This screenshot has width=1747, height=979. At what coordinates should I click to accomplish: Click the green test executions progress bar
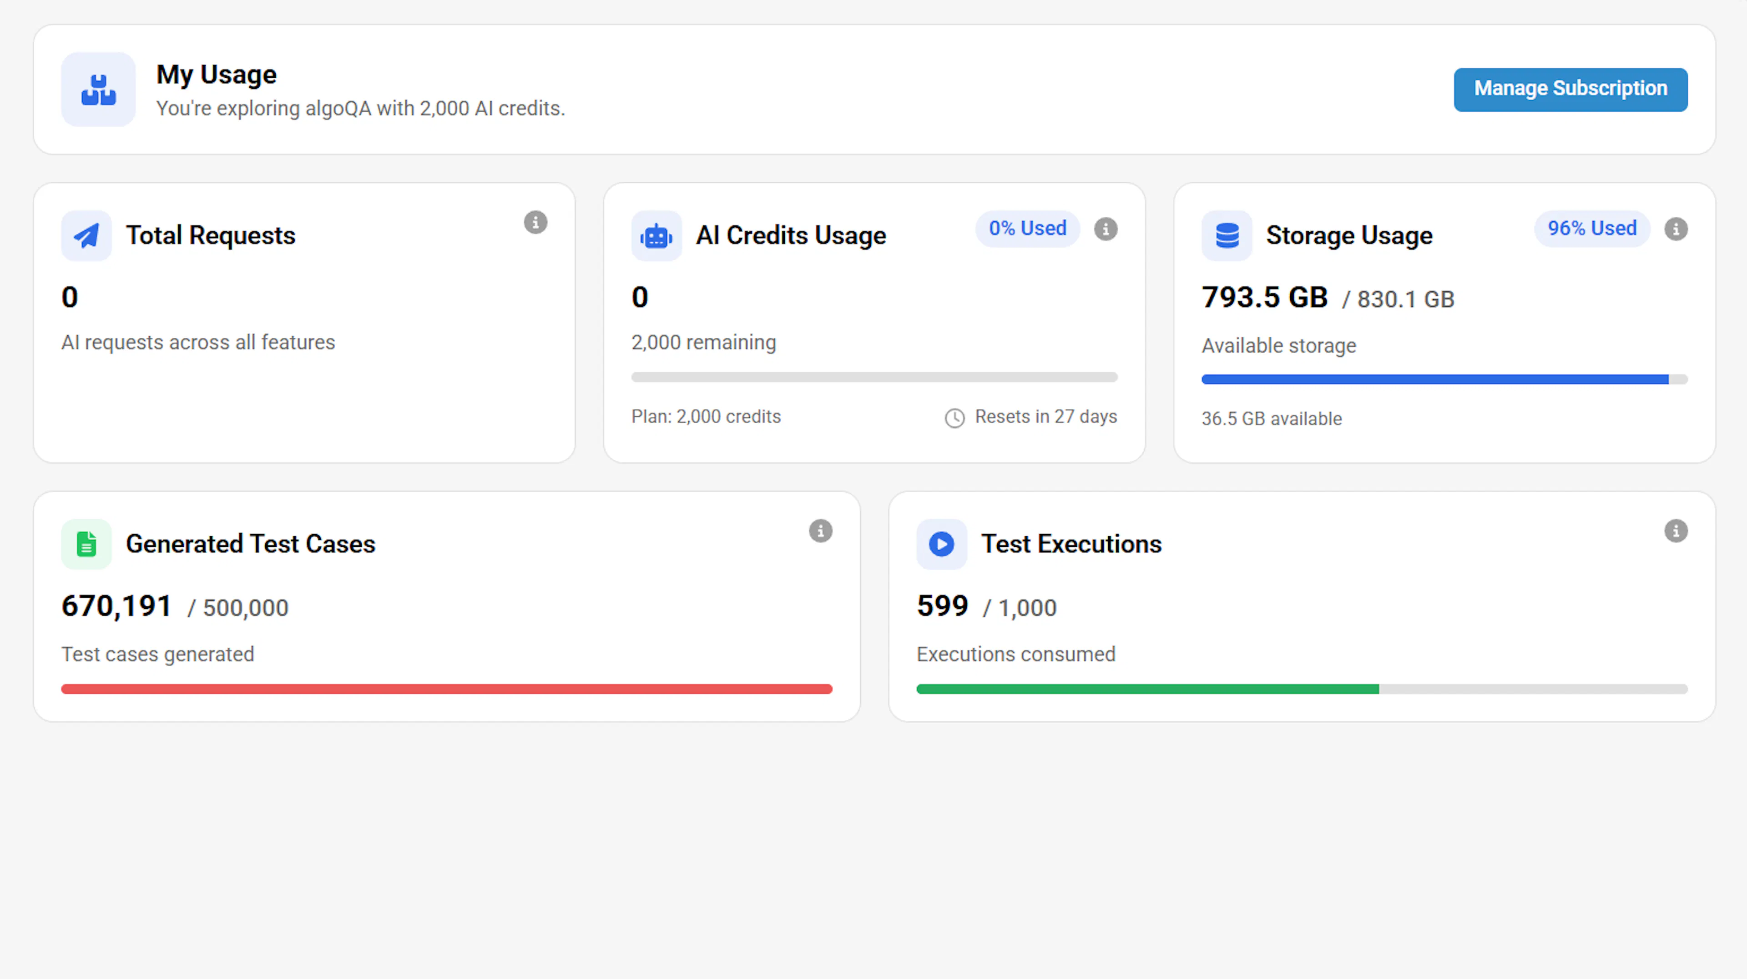click(x=1302, y=689)
